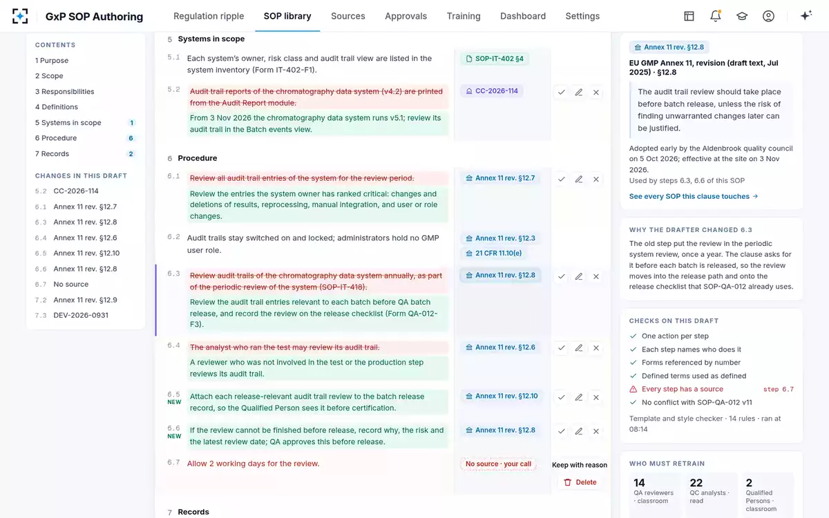
Task: Open Annex 11 rev. §12.8 chip in side panel
Action: 669,47
